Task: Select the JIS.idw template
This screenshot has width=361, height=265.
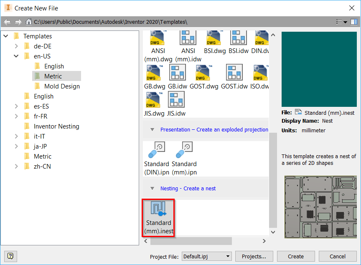Action: pyautogui.click(x=176, y=99)
